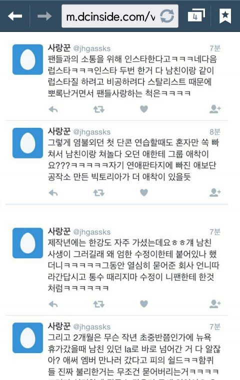240x380 pixels.
Task: Go forward with the right arrow button
Action: (x=44, y=16)
